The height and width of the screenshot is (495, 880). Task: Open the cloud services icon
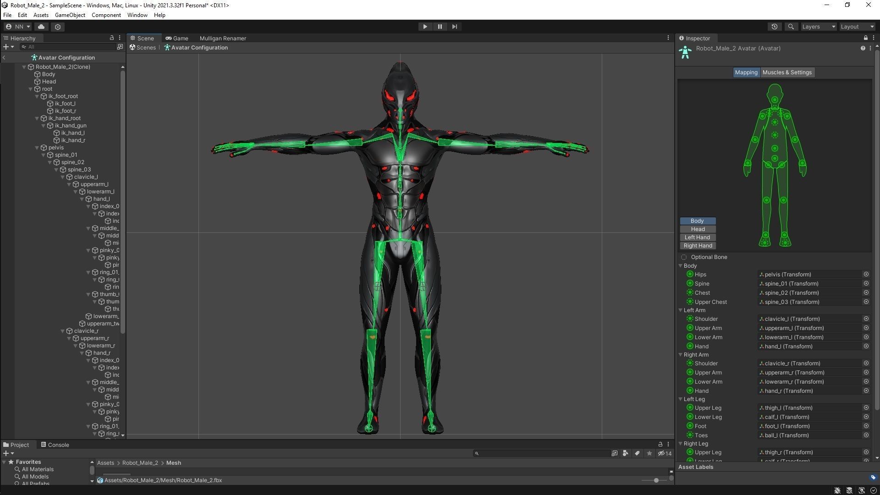click(x=41, y=27)
